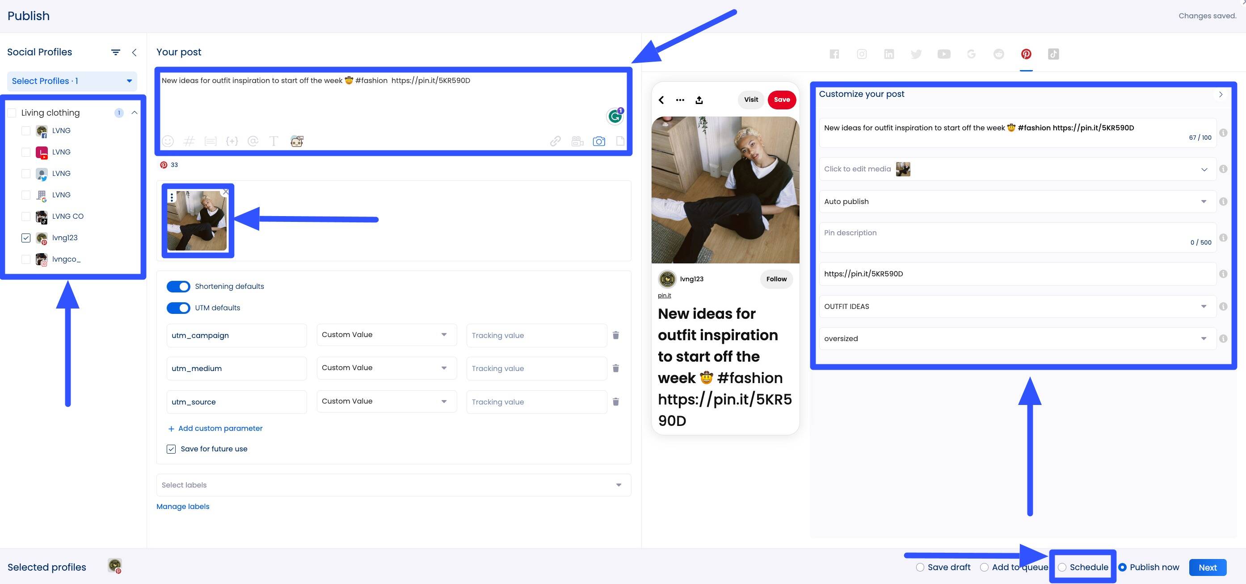Insert a hashtag using the hashtag icon

[x=189, y=141]
